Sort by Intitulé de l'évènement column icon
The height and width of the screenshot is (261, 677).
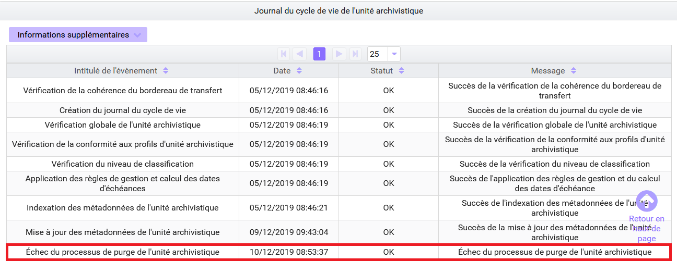point(166,71)
